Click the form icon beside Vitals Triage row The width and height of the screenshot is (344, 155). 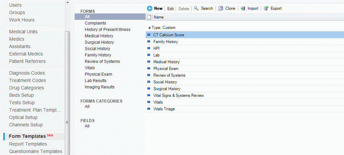tap(148, 109)
